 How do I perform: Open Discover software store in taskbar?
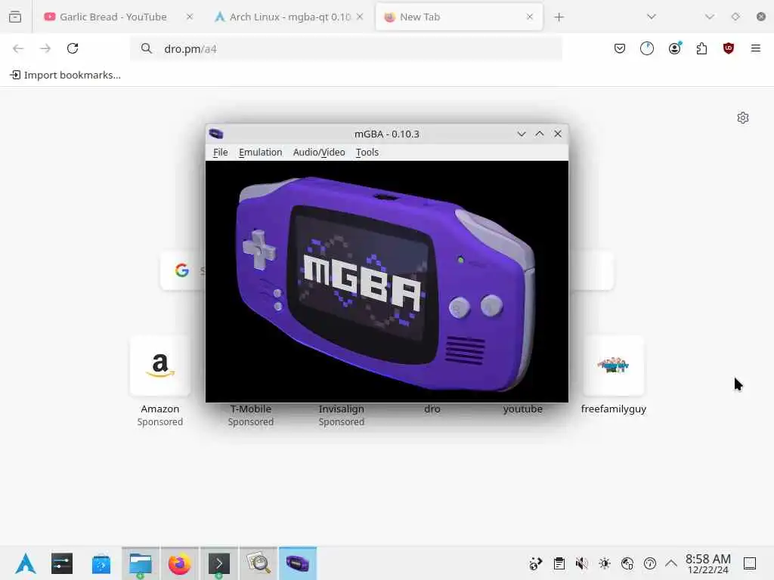pyautogui.click(x=101, y=563)
